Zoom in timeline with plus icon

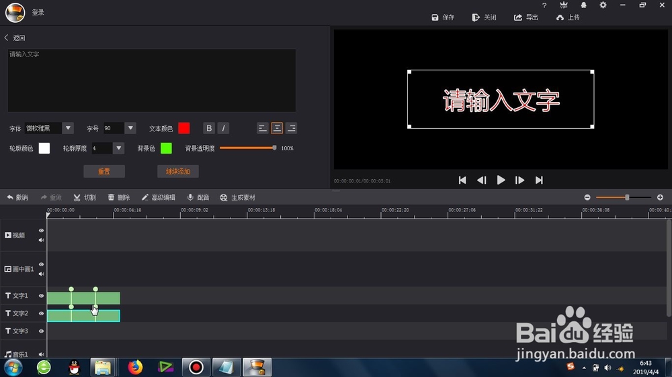pos(660,197)
